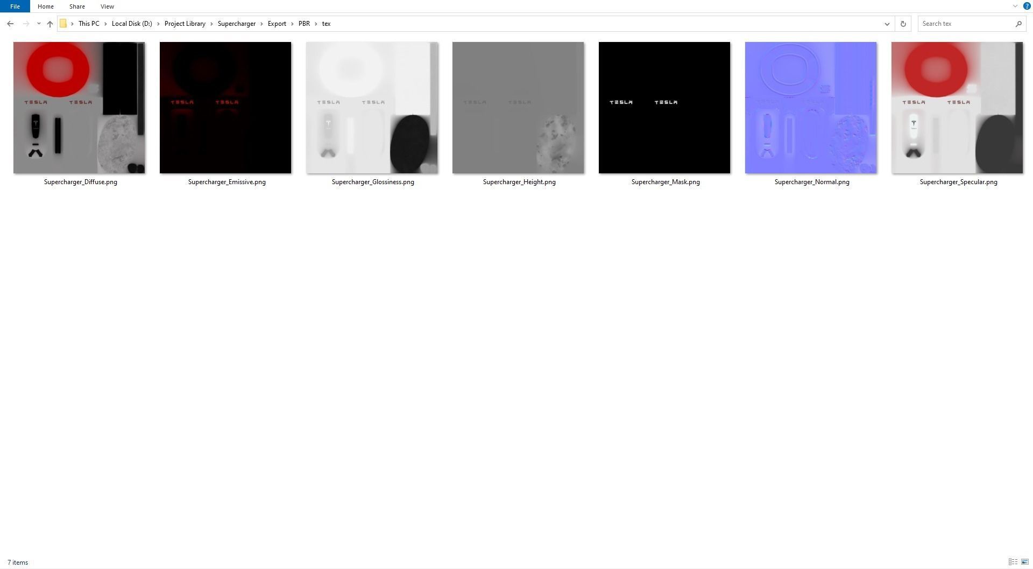Navigate to Project Library breadcrumb
The width and height of the screenshot is (1033, 569).
pos(185,24)
